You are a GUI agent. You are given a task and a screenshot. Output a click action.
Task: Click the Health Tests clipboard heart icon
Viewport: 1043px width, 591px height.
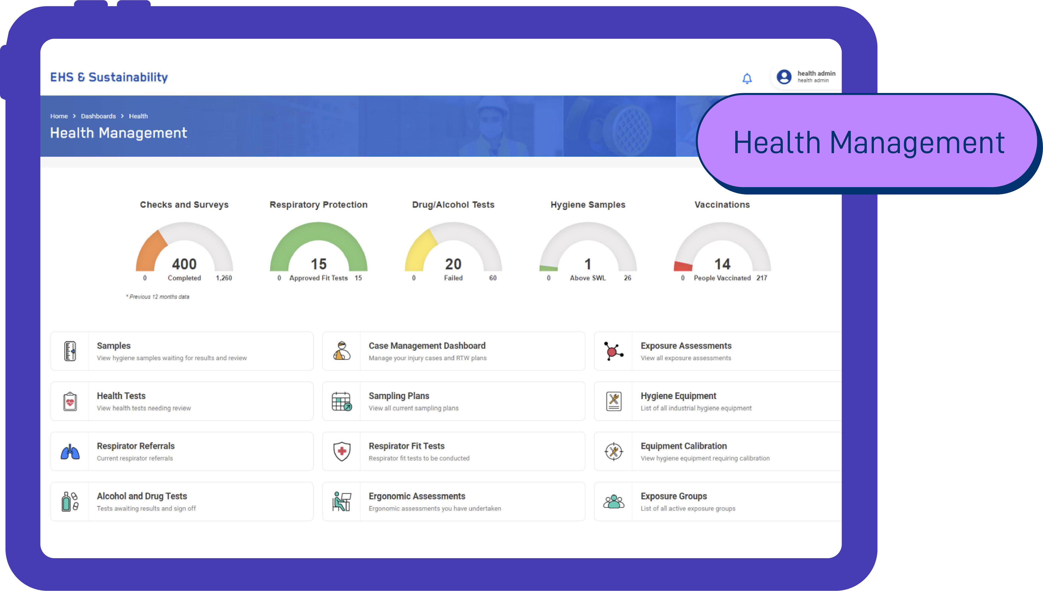pyautogui.click(x=70, y=401)
